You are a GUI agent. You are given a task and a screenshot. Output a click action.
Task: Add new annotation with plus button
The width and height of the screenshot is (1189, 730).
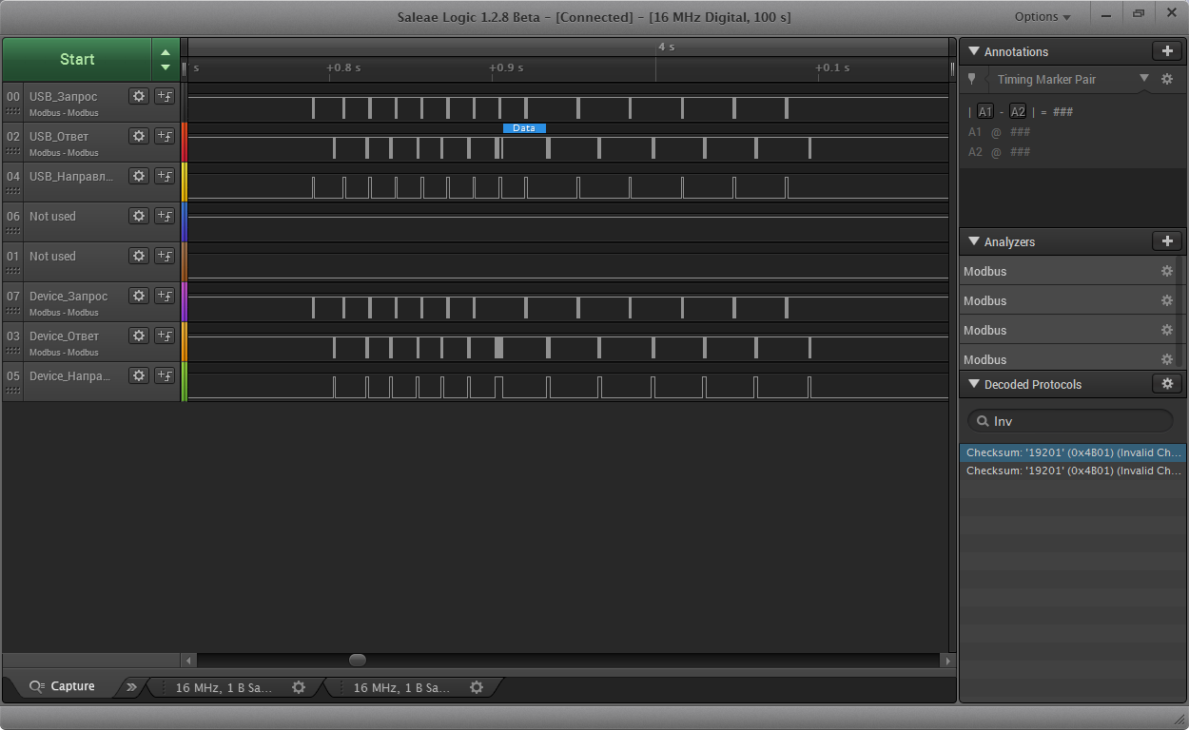click(1167, 51)
